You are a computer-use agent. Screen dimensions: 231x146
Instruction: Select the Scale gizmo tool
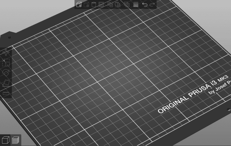point(6,63)
